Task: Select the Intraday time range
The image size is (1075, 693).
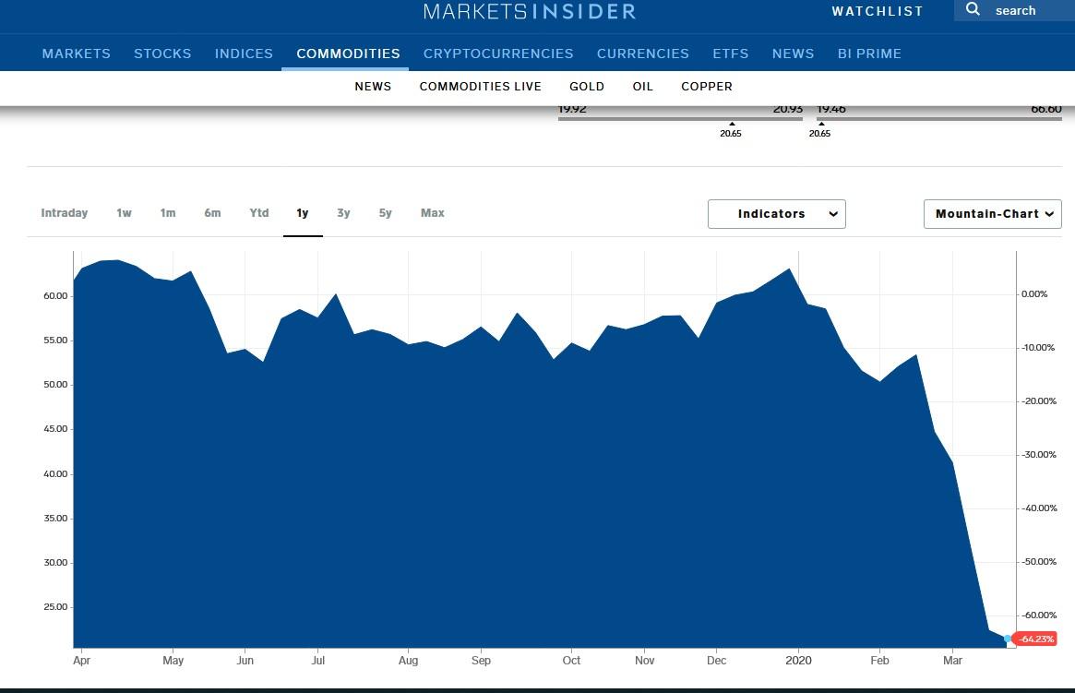Action: 65,213
